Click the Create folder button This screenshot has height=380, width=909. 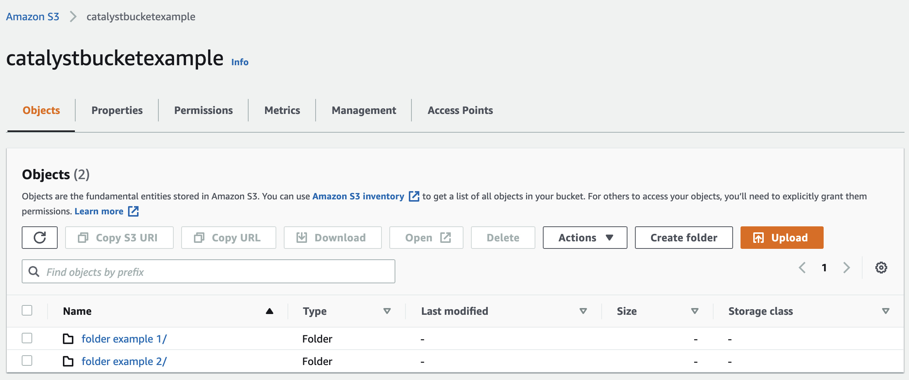coord(684,238)
